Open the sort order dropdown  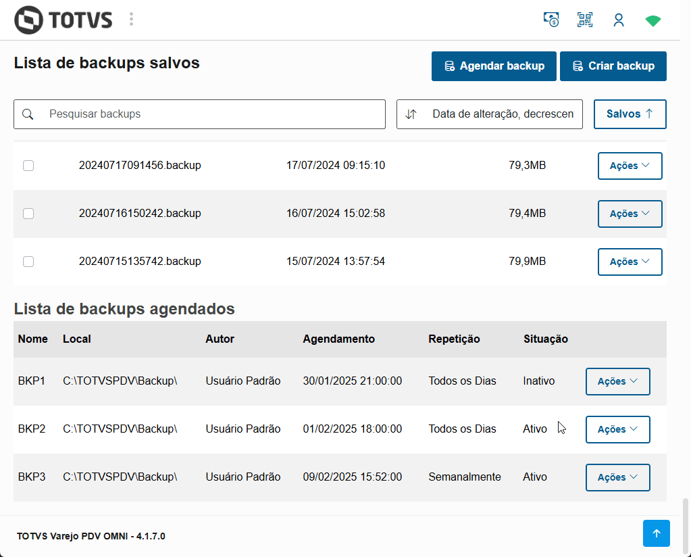(x=489, y=114)
